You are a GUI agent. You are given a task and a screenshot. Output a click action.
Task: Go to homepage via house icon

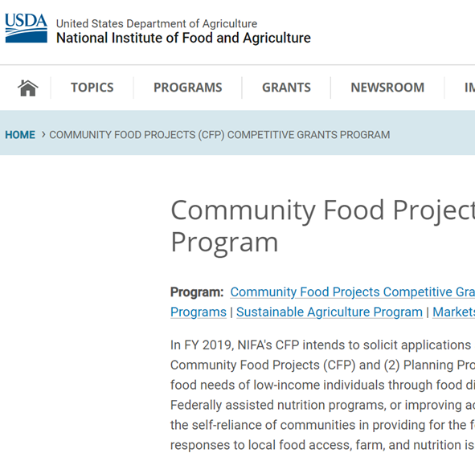tap(28, 88)
